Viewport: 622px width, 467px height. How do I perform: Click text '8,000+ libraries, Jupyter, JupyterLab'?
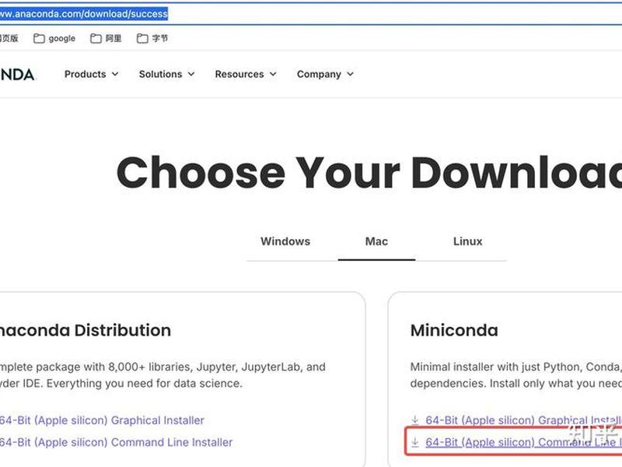pyautogui.click(x=204, y=367)
